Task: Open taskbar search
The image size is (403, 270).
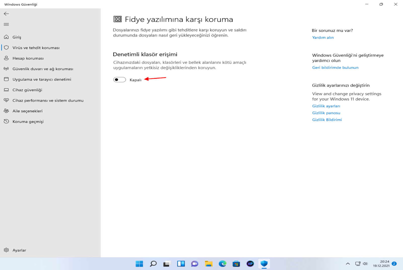Action: click(153, 264)
